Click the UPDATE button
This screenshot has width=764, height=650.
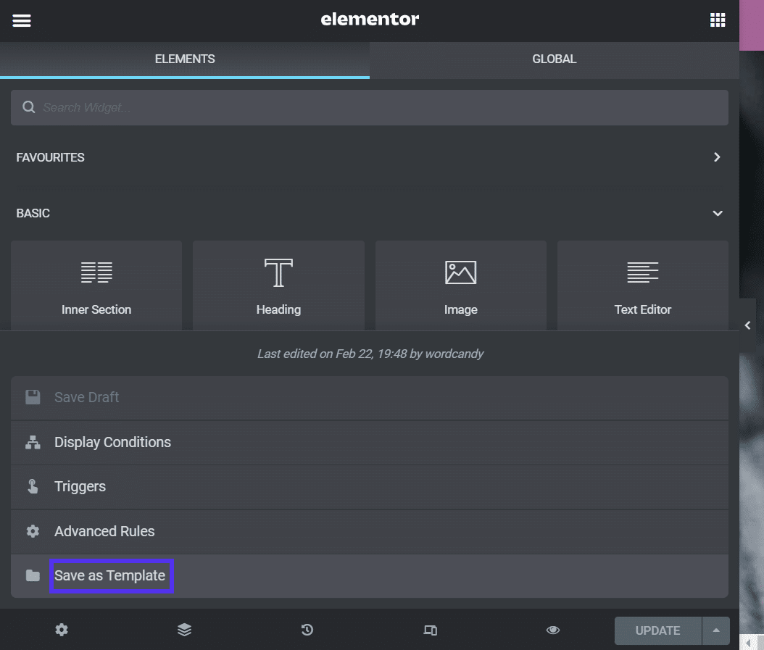pos(657,630)
